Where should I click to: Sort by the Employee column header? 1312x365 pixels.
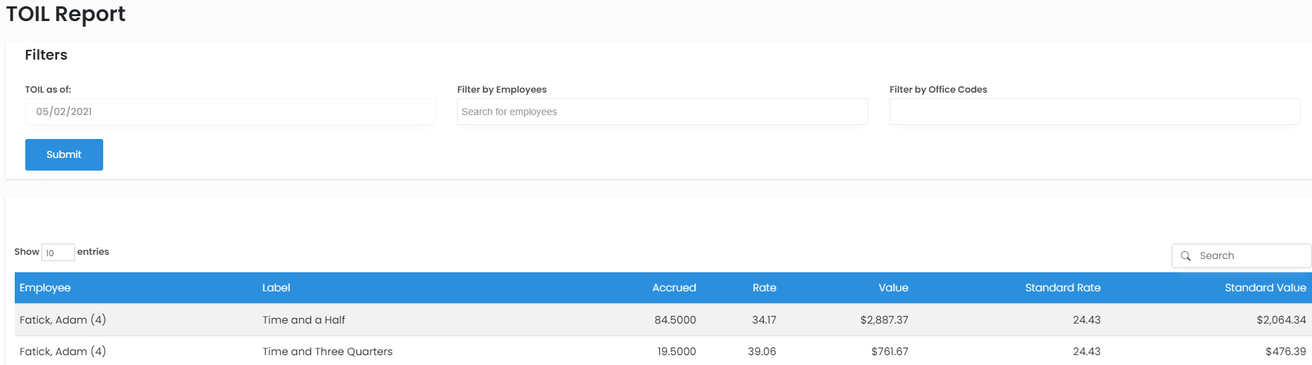[45, 288]
